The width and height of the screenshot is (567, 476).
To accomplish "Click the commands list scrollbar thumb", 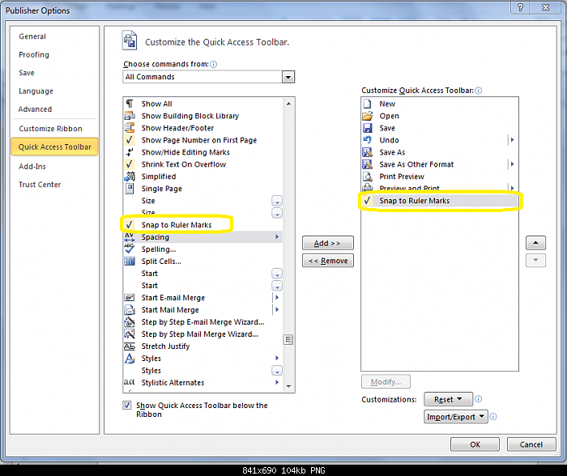I will 288,339.
